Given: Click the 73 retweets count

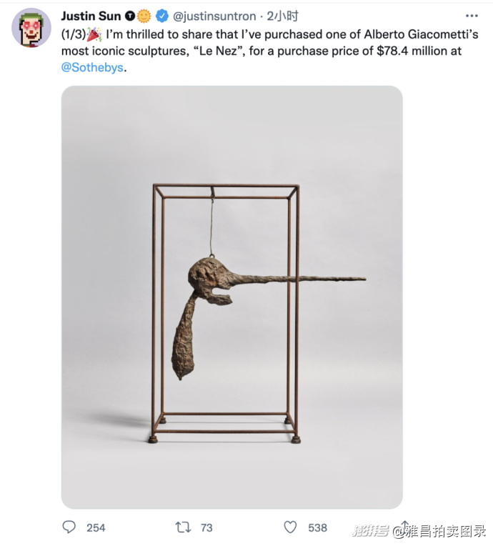Looking at the screenshot, I should [206, 528].
